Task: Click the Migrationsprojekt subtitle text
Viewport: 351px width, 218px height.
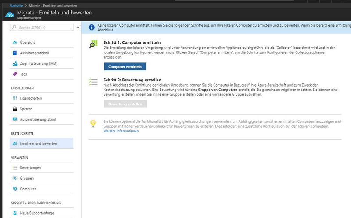Action: tap(29, 18)
